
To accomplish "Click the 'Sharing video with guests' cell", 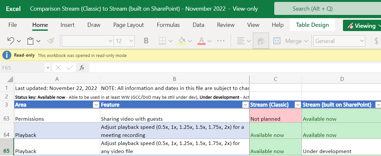I will point(174,116).
